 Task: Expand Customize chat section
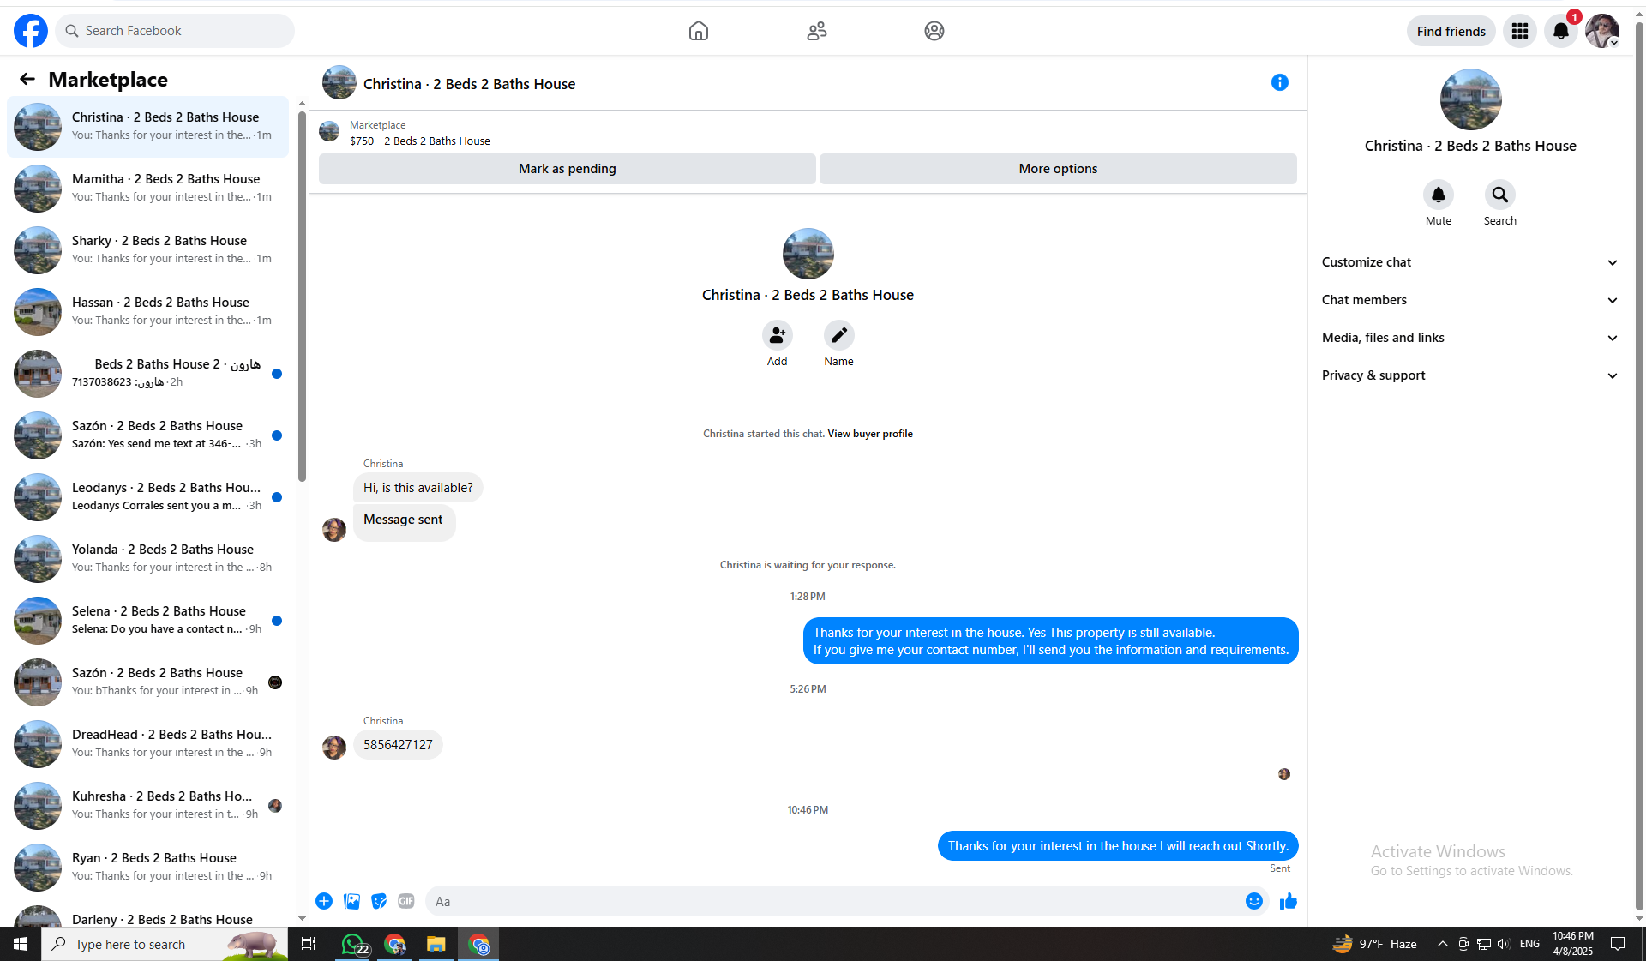[1469, 262]
